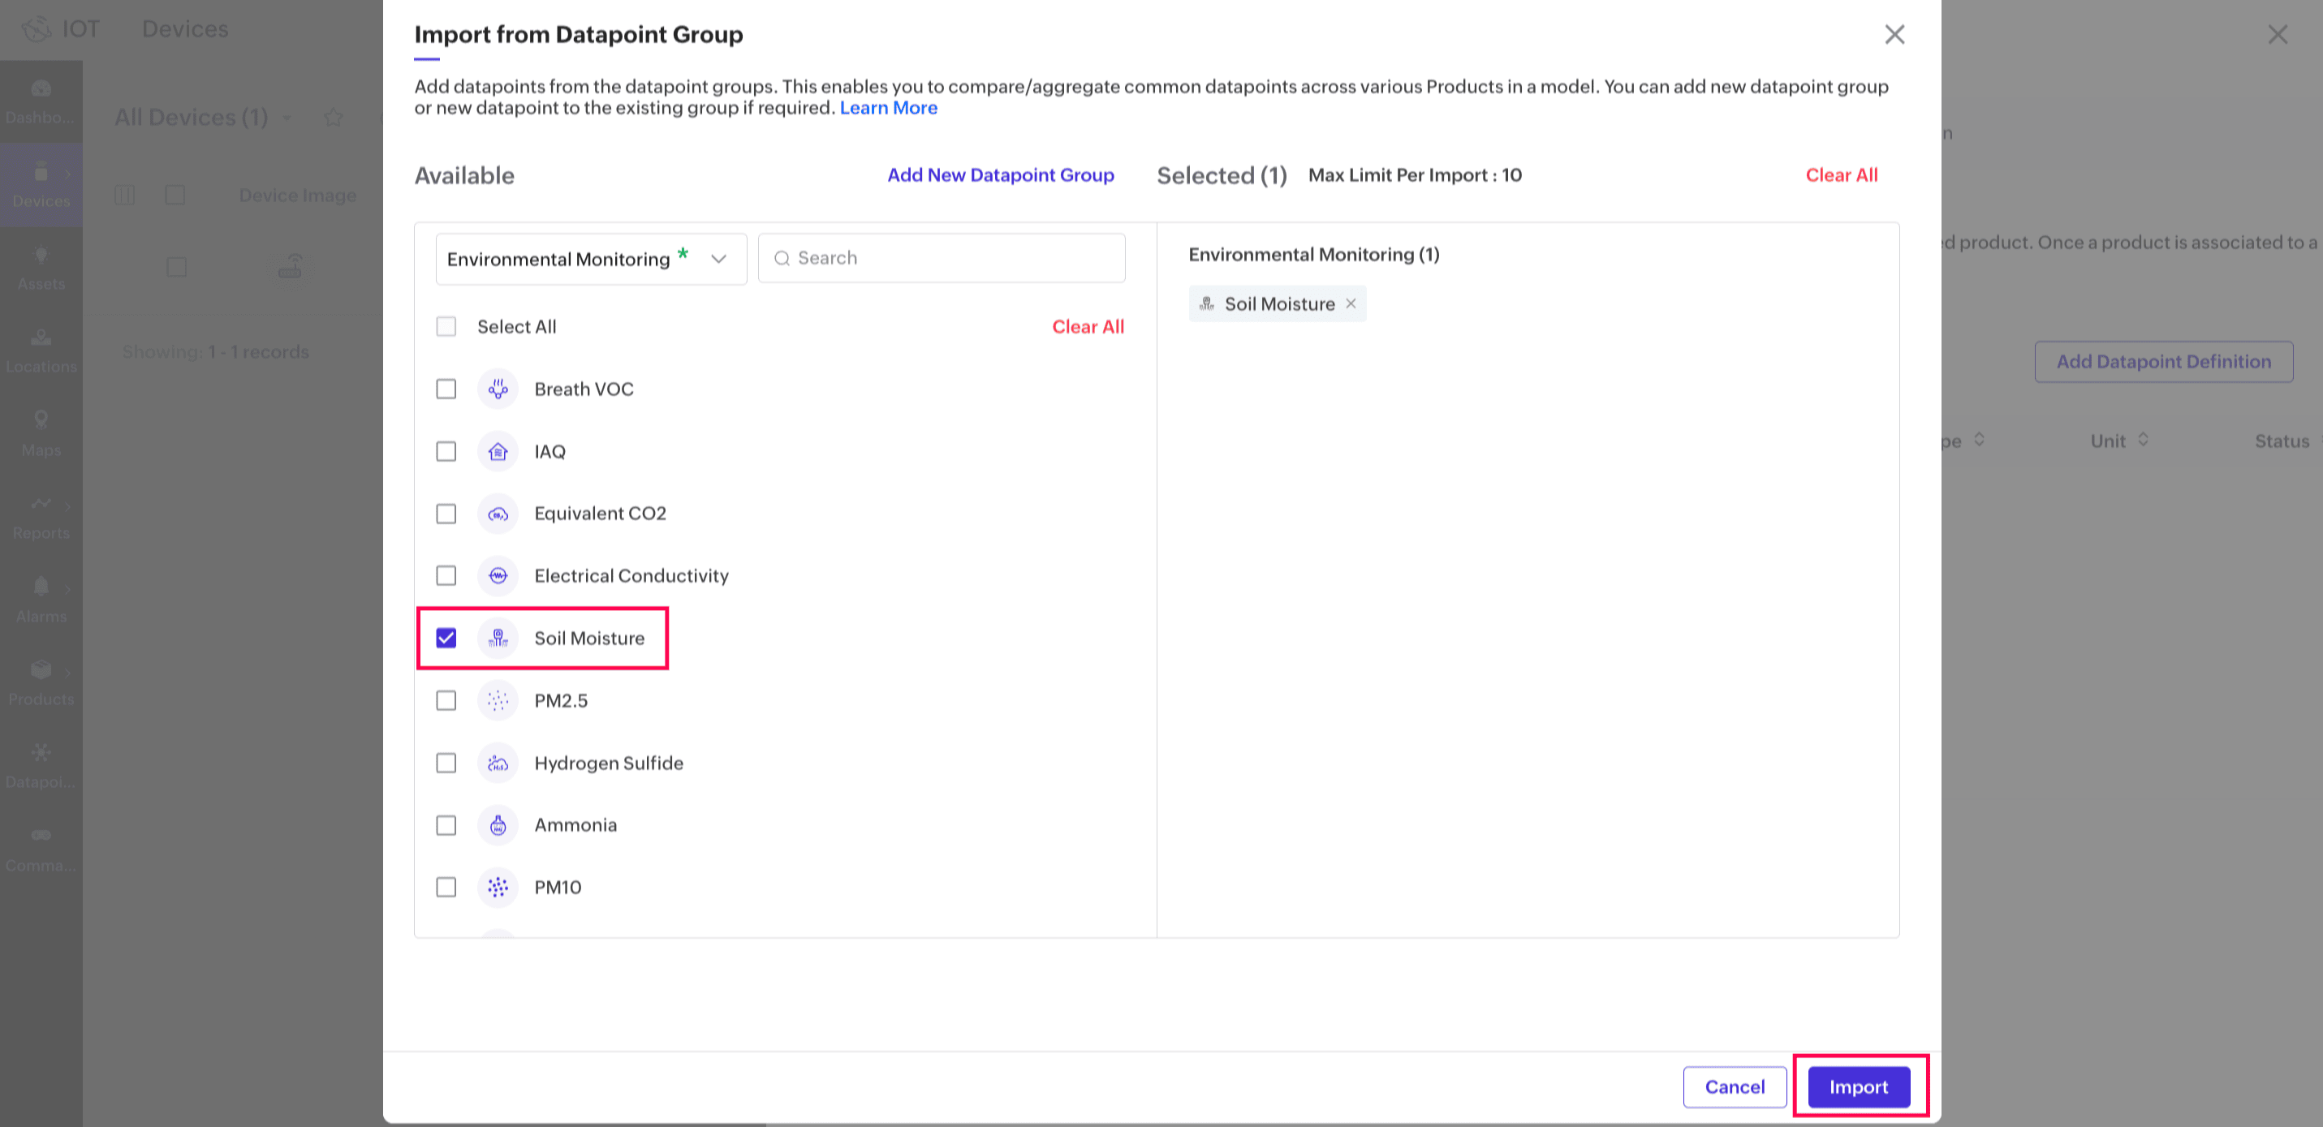Click the IAQ house icon

click(498, 451)
